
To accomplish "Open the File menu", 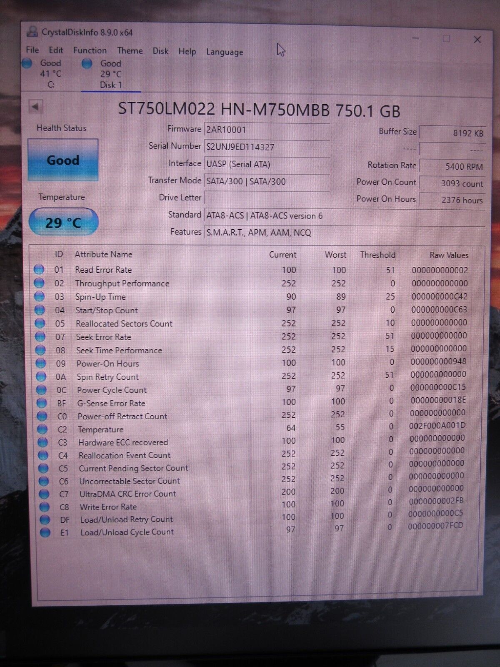I will tap(32, 50).
